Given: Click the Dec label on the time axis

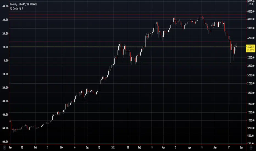Looking at the screenshot, I should (x=87, y=148).
